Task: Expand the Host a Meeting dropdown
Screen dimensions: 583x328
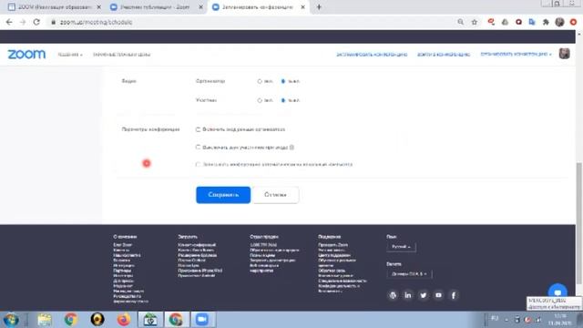Action: 516,55
